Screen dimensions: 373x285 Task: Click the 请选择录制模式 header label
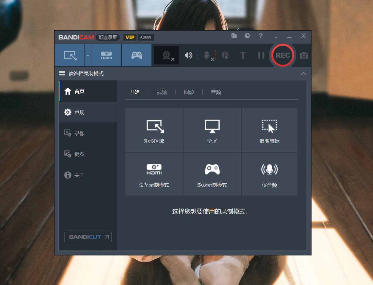pyautogui.click(x=86, y=73)
